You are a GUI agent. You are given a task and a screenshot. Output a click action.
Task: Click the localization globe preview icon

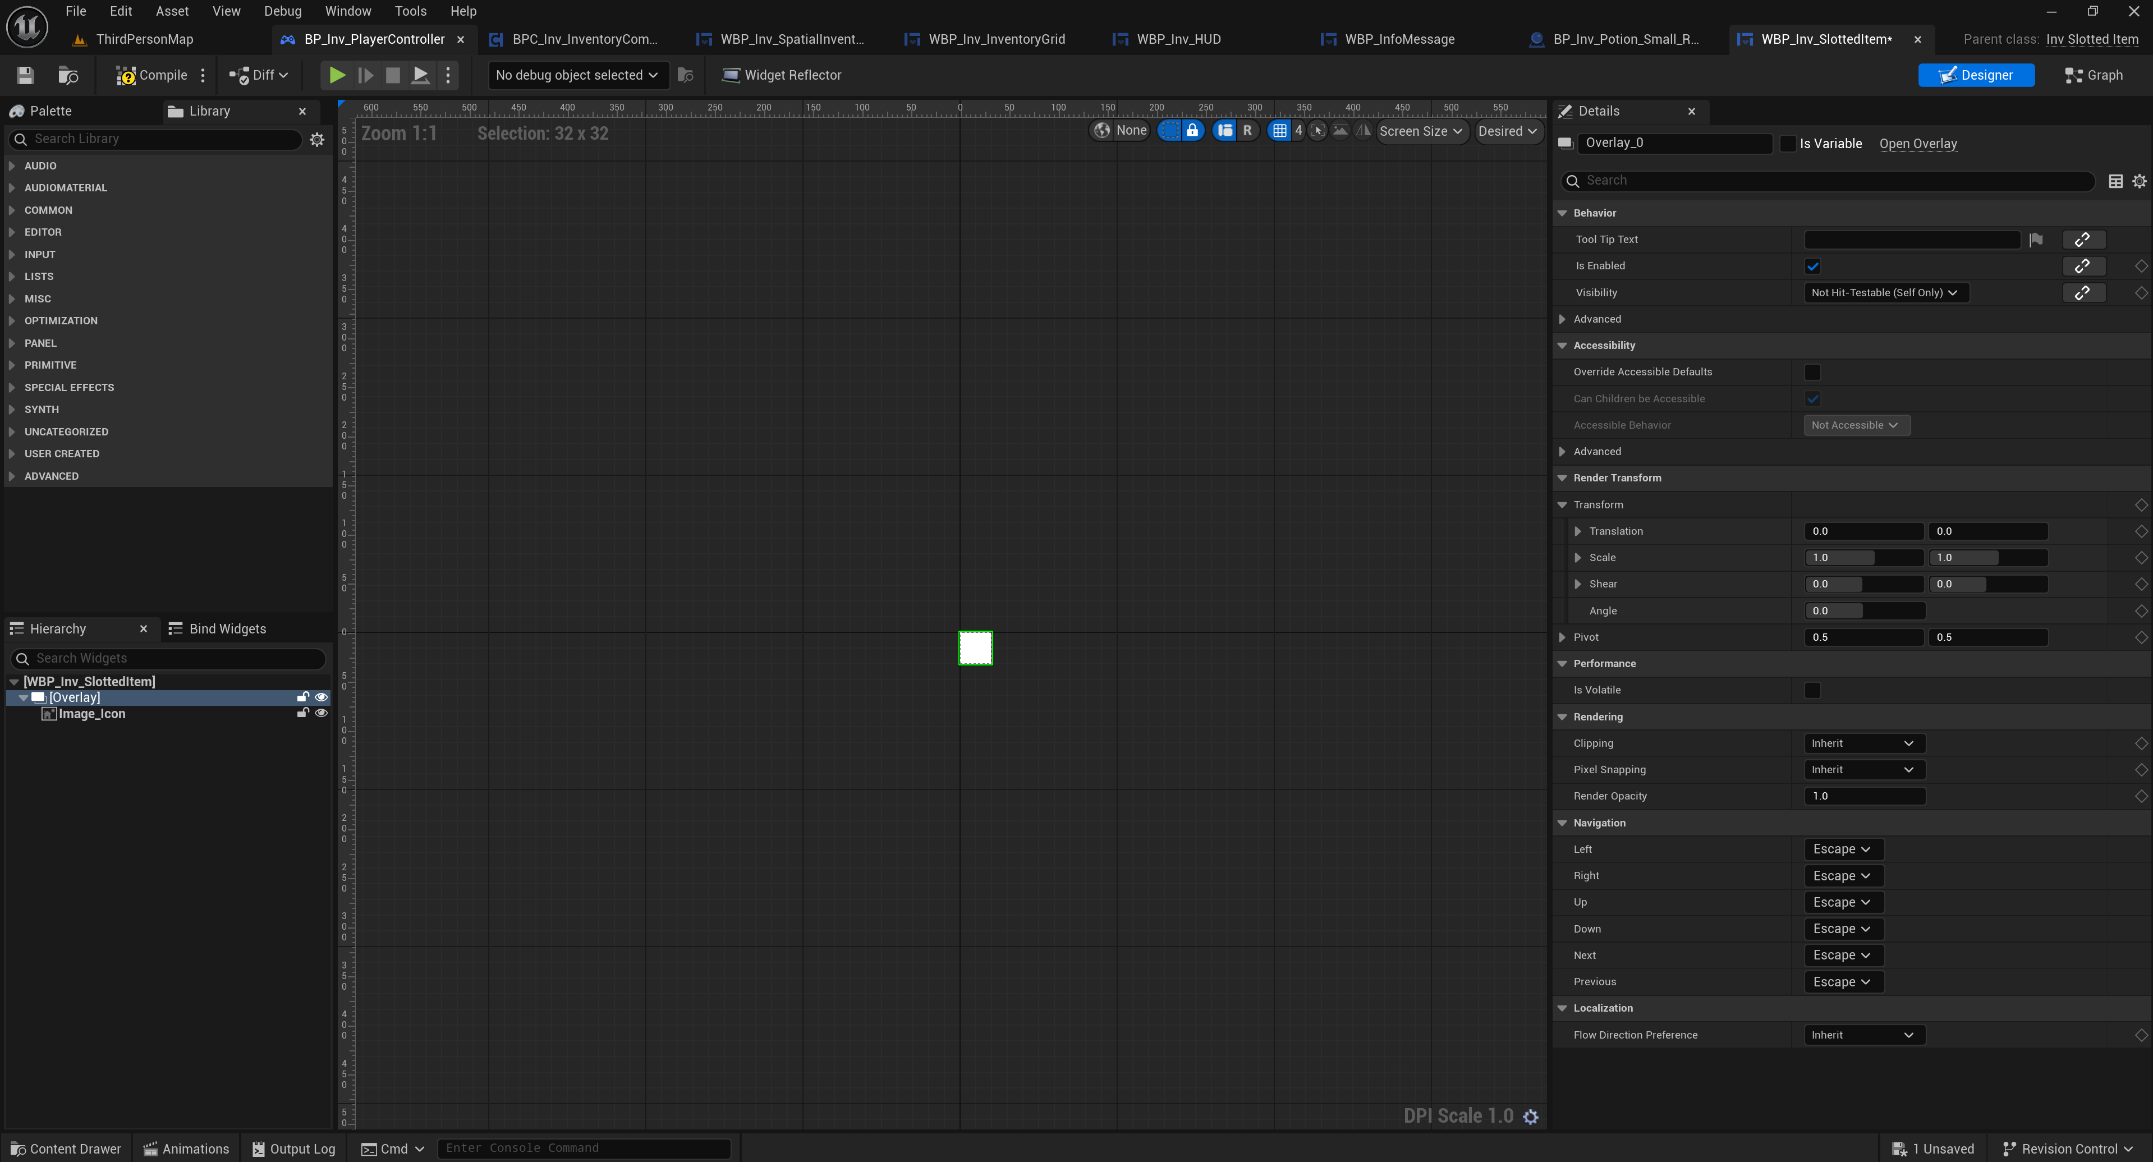pos(1103,130)
